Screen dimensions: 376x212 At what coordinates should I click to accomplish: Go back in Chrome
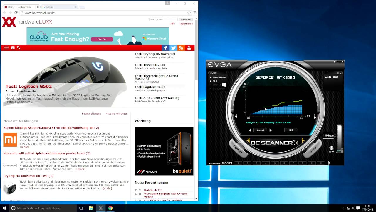point(4,13)
